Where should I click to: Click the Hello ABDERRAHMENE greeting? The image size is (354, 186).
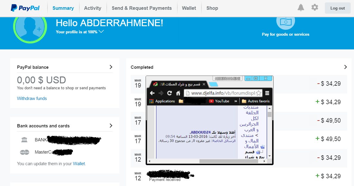110,23
